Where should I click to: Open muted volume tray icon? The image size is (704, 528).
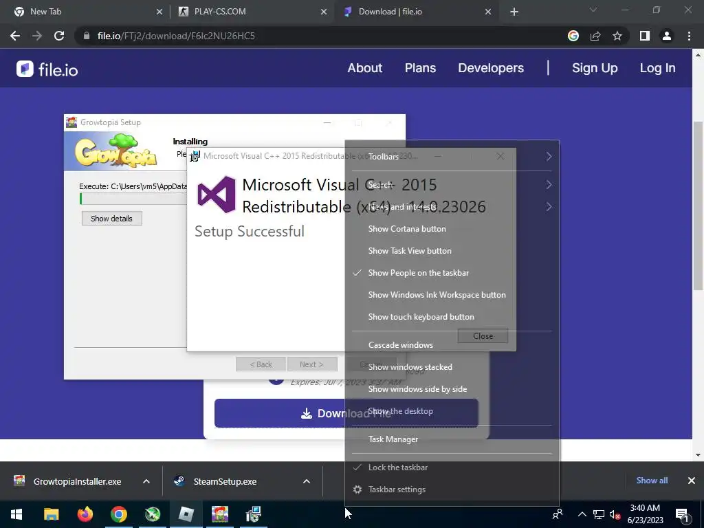tap(615, 514)
